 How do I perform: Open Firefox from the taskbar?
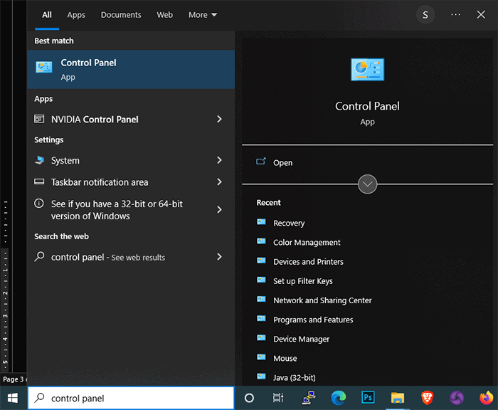point(487,398)
